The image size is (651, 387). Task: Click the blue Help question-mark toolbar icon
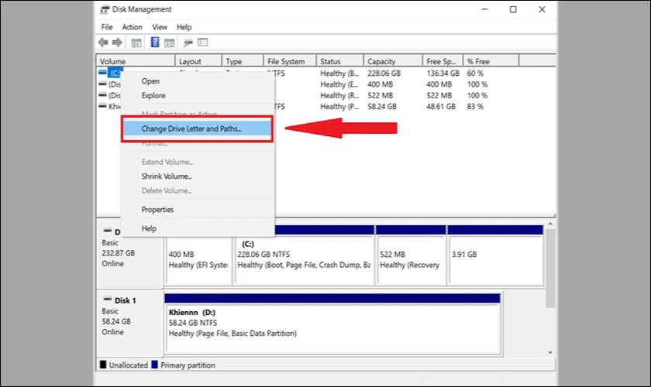coord(155,43)
